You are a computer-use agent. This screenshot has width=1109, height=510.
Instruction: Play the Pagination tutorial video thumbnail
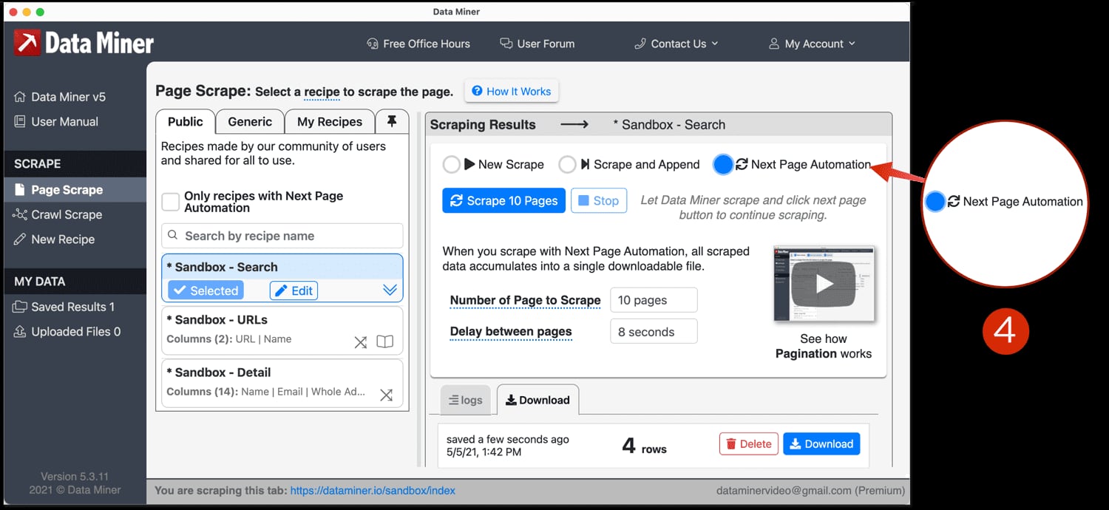click(824, 284)
